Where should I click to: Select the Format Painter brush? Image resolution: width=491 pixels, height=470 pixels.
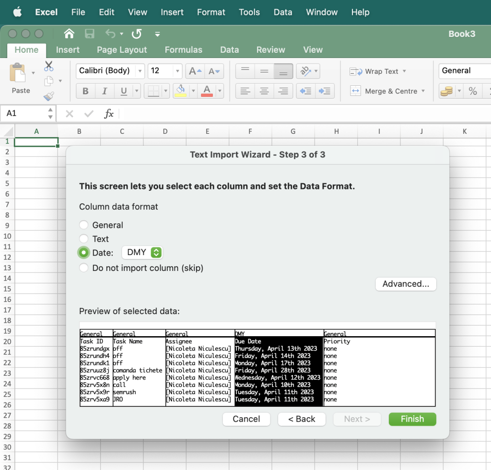tap(48, 96)
